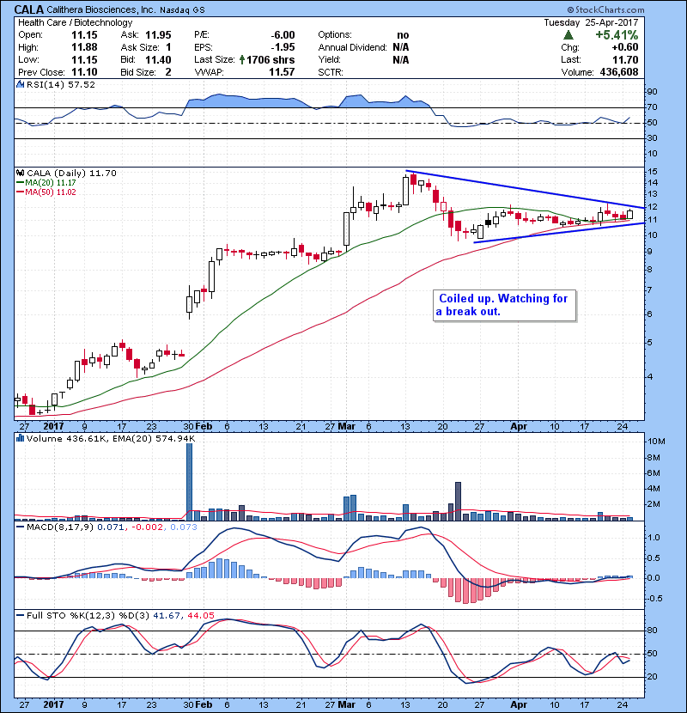The width and height of the screenshot is (687, 713).
Task: Click the MACD value 0.071
Action: coord(111,527)
